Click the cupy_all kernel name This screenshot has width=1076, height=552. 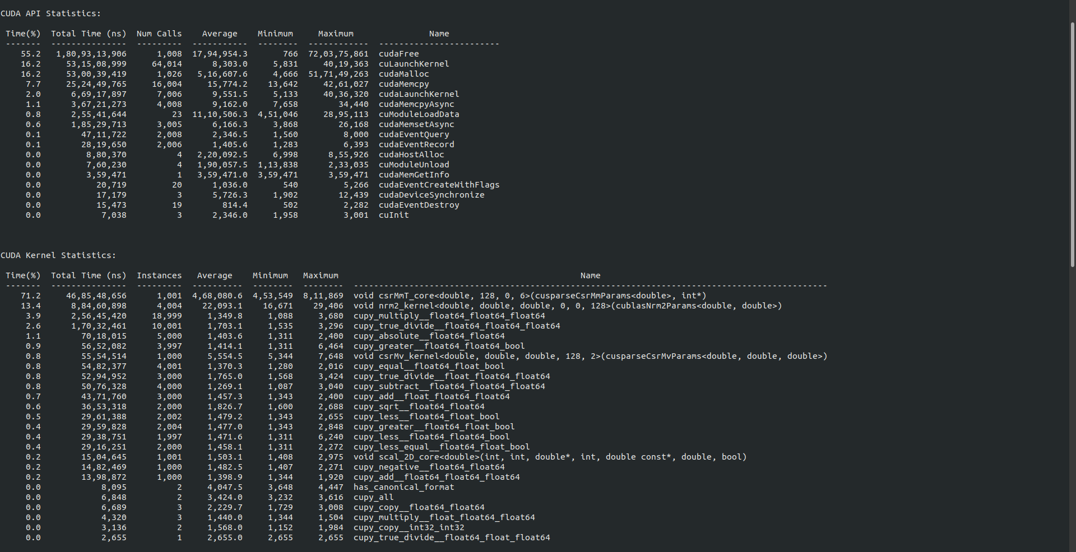pyautogui.click(x=374, y=497)
